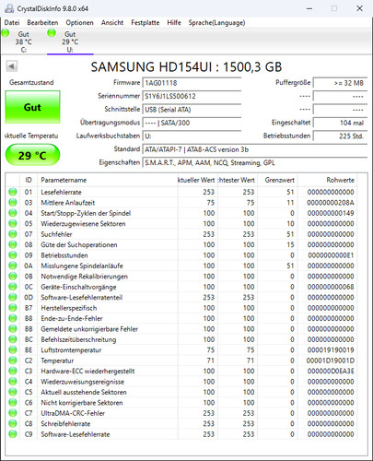Image resolution: width=373 pixels, height=461 pixels.
Task: Open the Festplatte menu
Action: click(x=146, y=23)
